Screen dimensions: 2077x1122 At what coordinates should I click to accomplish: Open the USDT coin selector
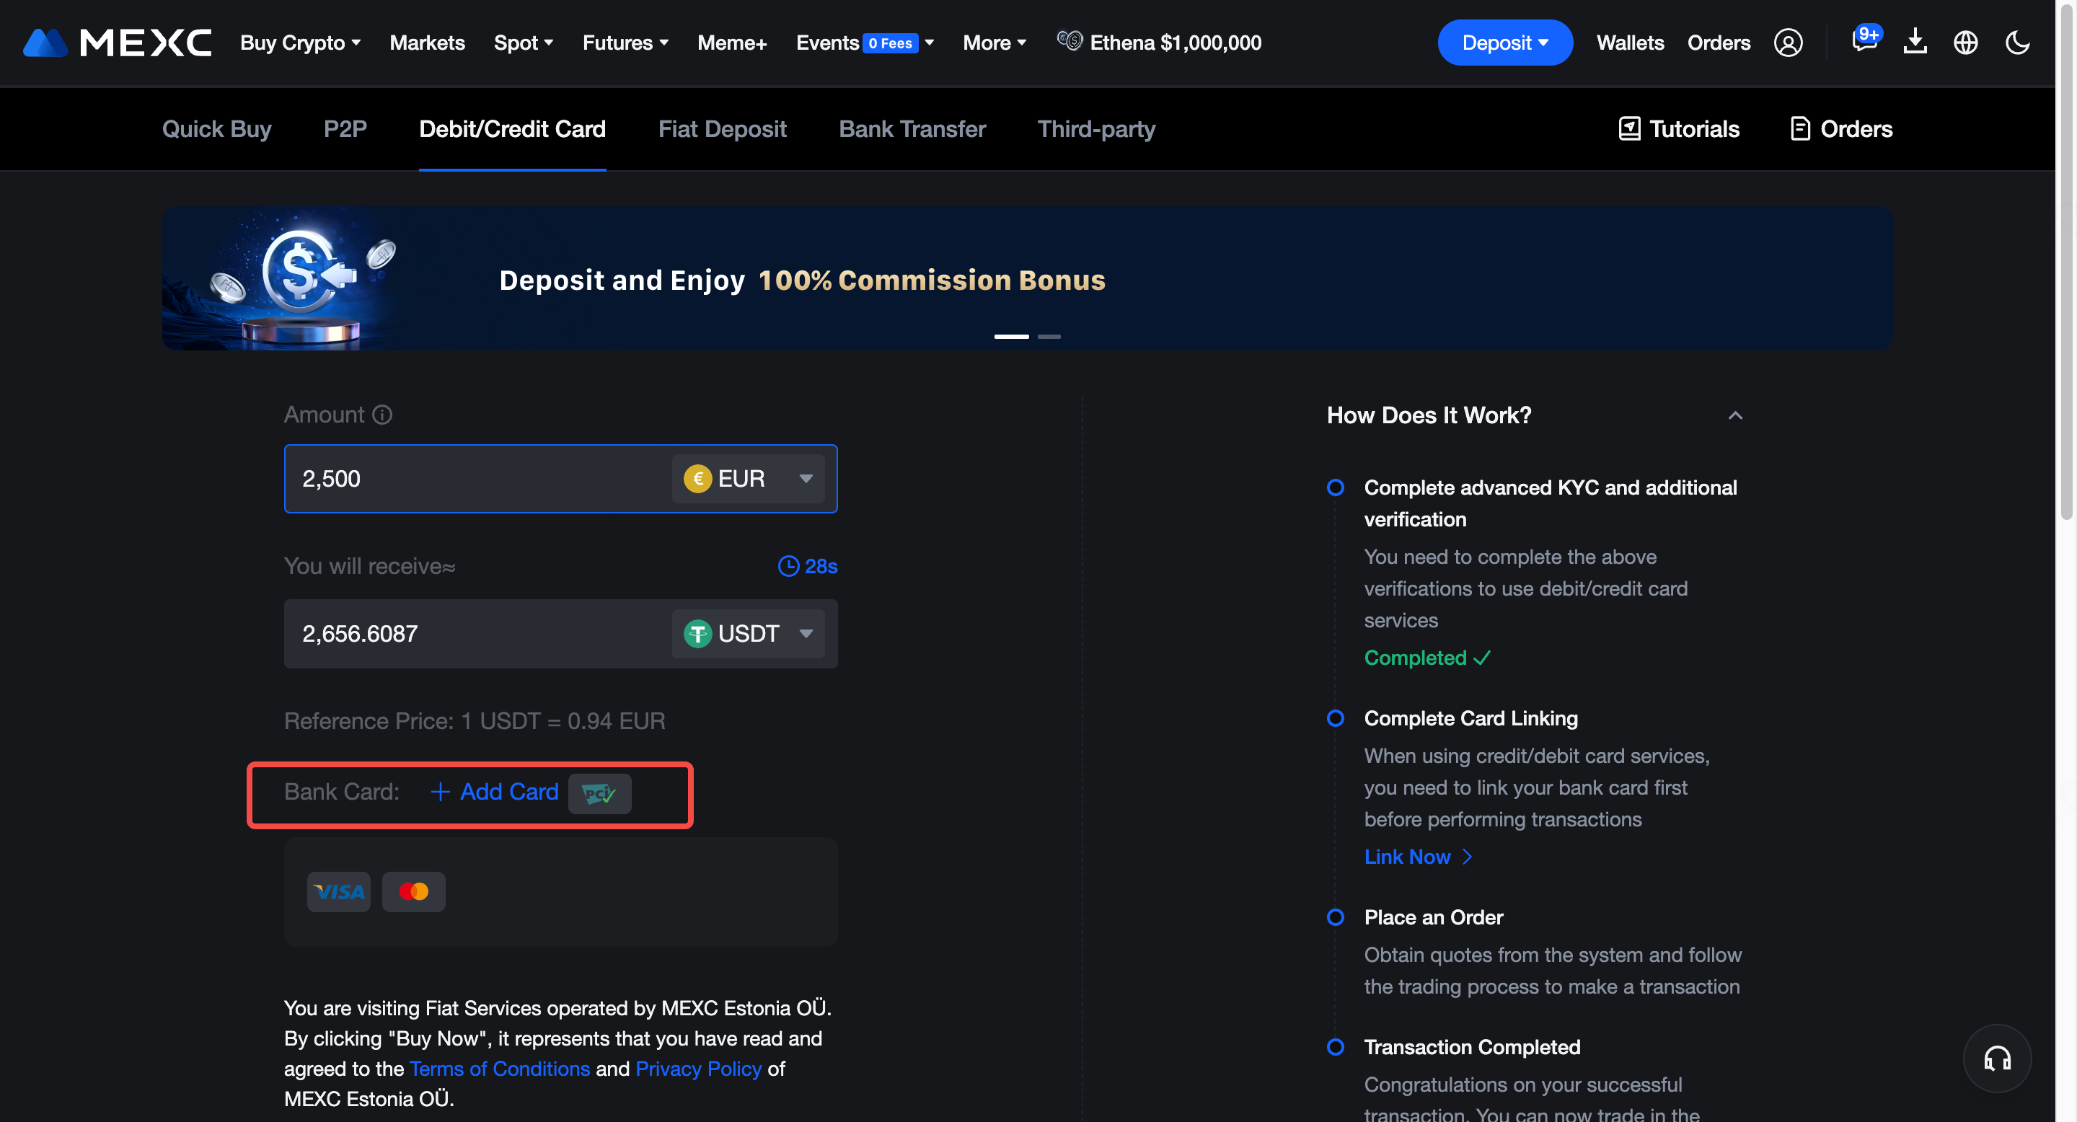tap(749, 634)
